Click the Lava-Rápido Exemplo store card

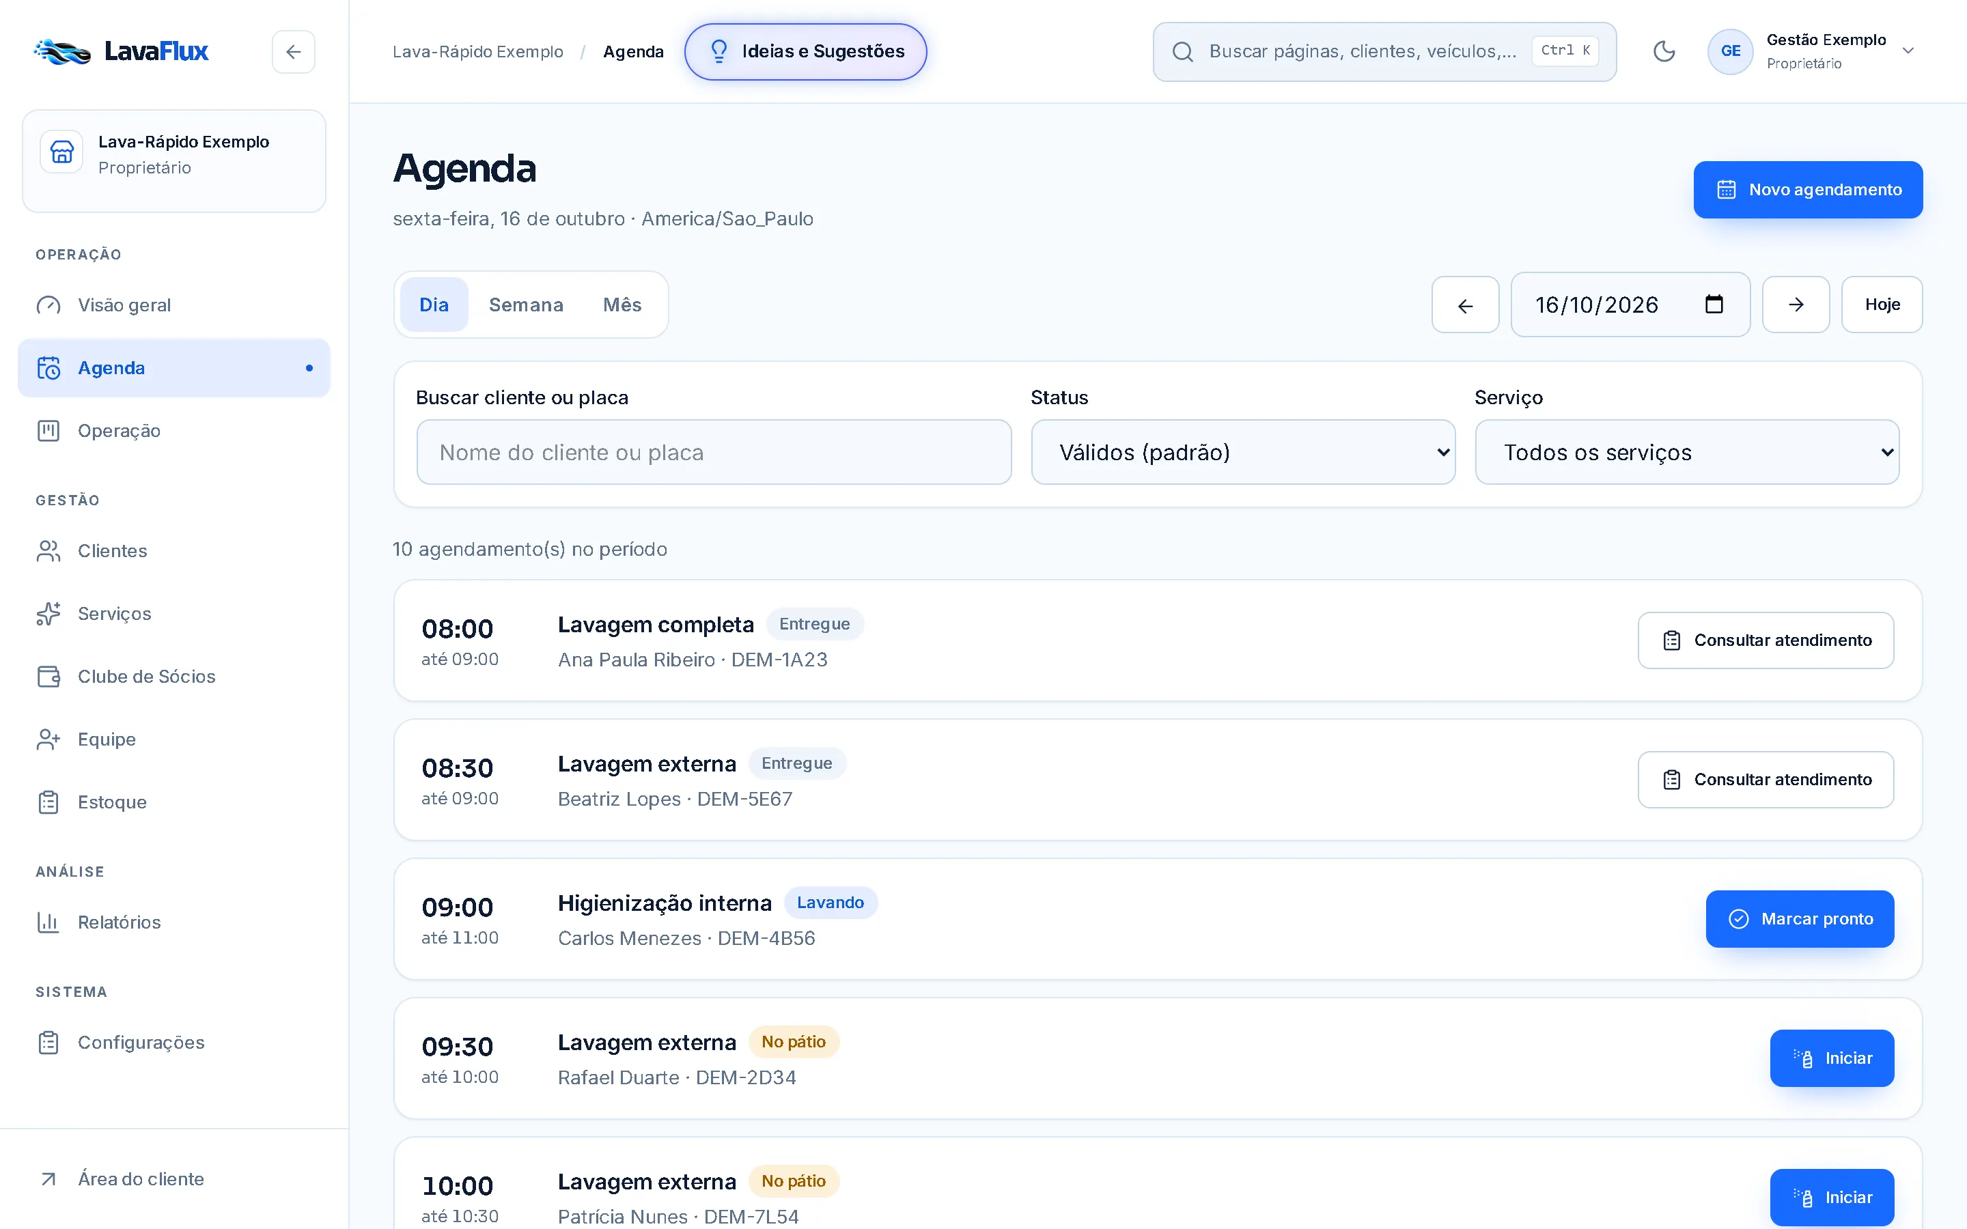pyautogui.click(x=174, y=161)
